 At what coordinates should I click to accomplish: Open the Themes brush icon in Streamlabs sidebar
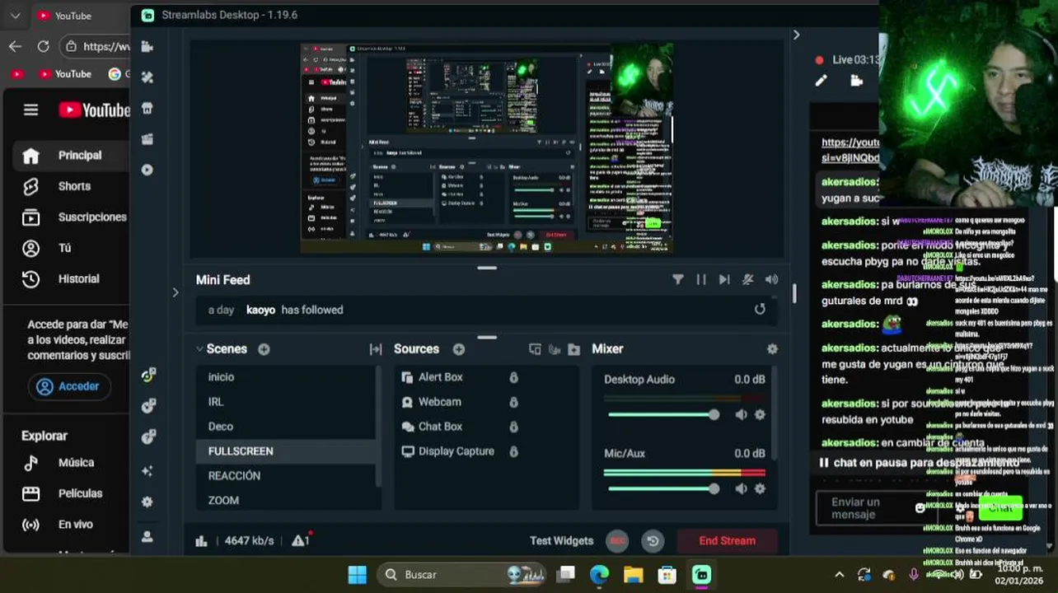pos(147,77)
